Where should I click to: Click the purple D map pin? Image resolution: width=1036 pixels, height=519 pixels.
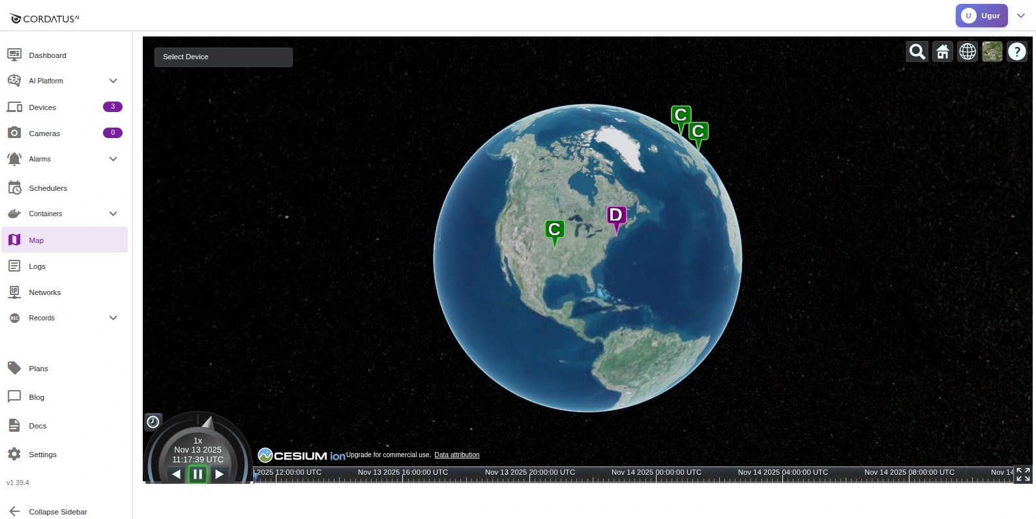[x=616, y=217]
